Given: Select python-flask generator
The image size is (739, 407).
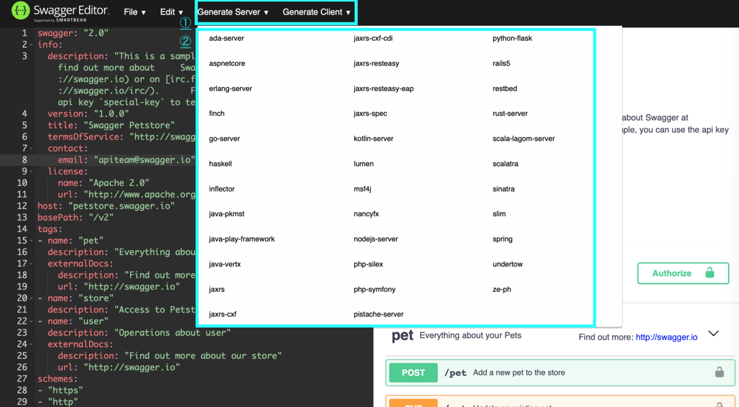Looking at the screenshot, I should pos(512,38).
